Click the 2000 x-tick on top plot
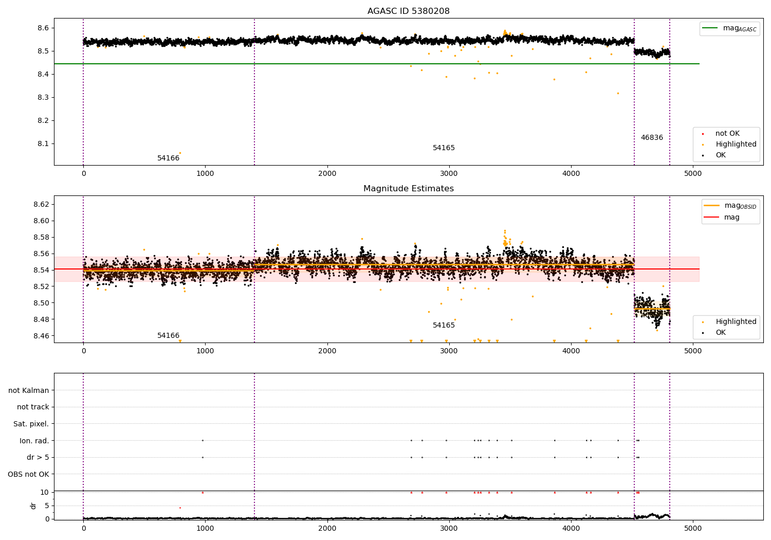This screenshot has width=771, height=540. [327, 174]
